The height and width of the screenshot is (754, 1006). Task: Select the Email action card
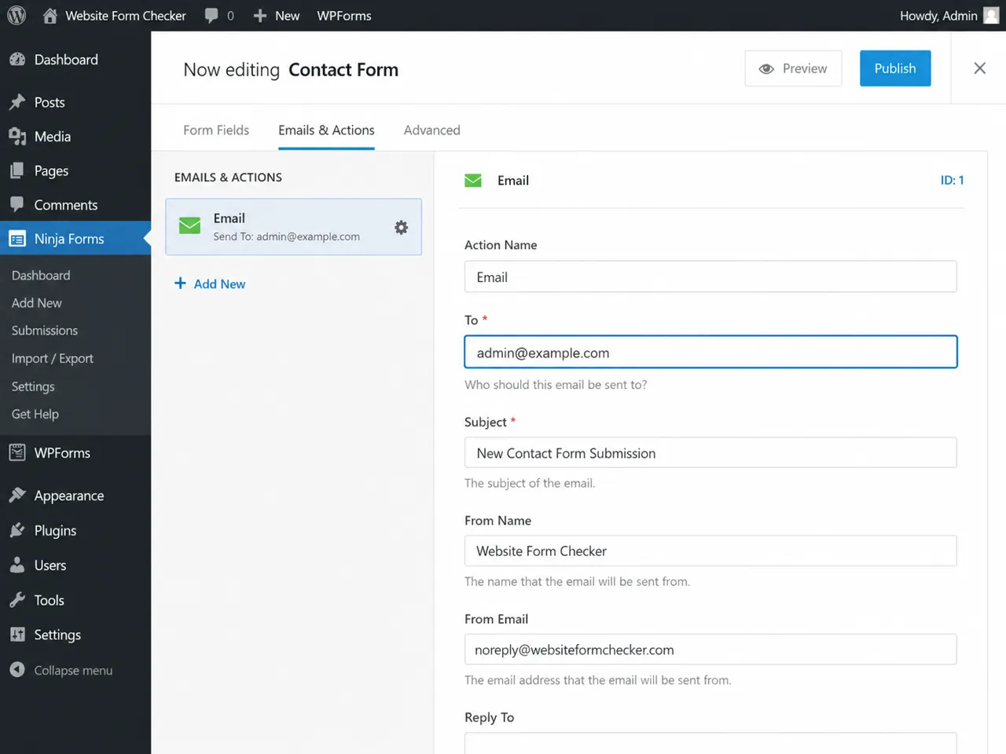click(x=293, y=227)
